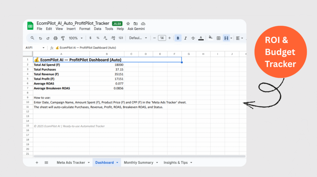This screenshot has height=177, width=317.
Task: Add a new sheet with plus button
Action: click(x=37, y=163)
